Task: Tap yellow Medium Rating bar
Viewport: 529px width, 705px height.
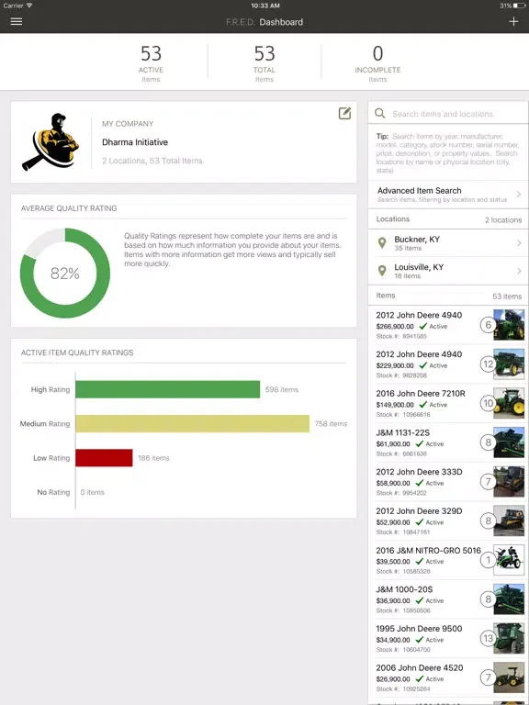Action: pos(193,423)
